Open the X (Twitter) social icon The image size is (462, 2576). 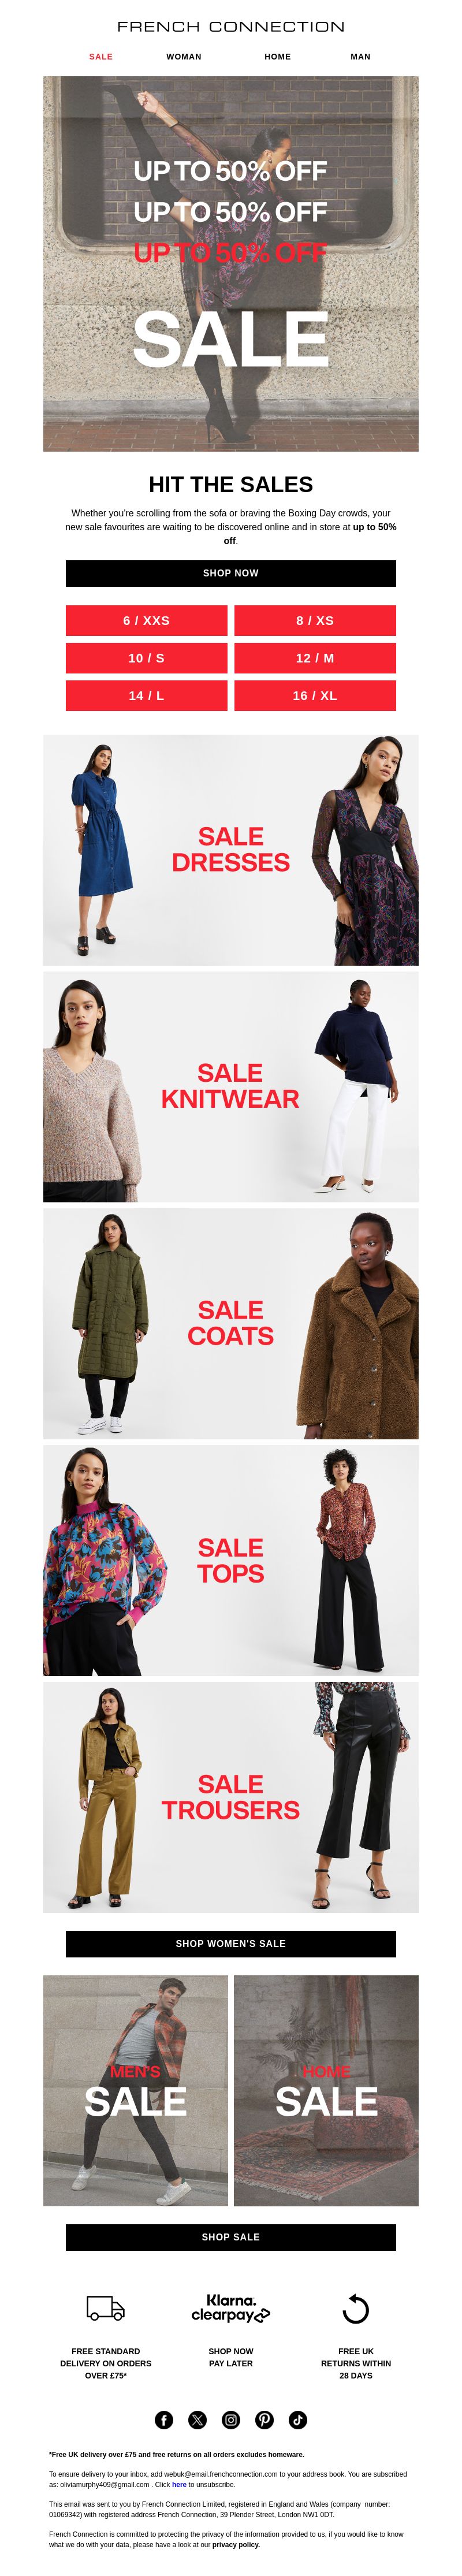click(197, 2419)
